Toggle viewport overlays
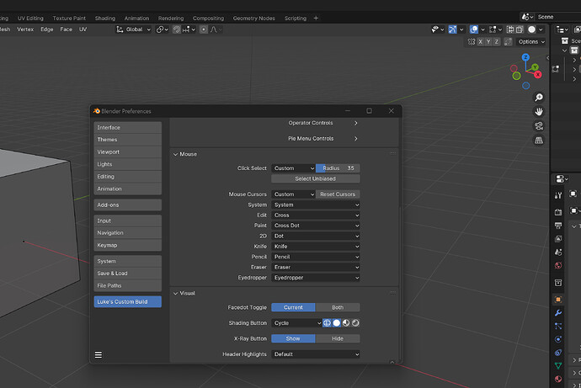Image resolution: width=581 pixels, height=388 pixels. 473,29
